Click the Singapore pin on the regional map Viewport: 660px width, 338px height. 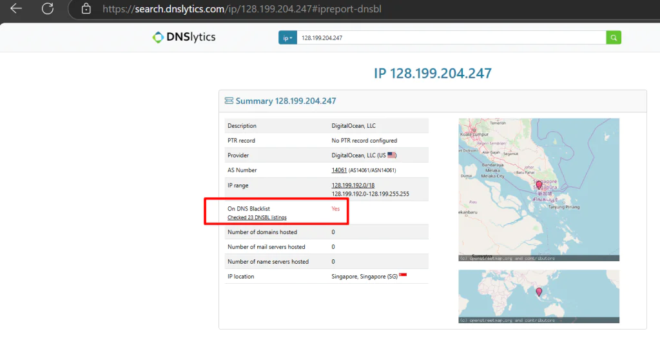[x=539, y=184]
